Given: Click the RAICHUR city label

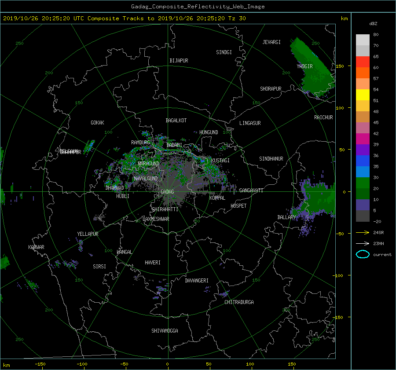Looking at the screenshot, I should (323, 117).
